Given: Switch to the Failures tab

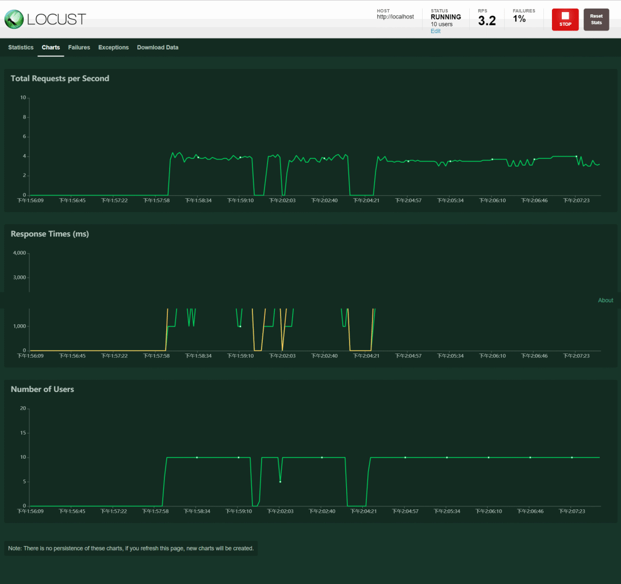Looking at the screenshot, I should 79,47.
